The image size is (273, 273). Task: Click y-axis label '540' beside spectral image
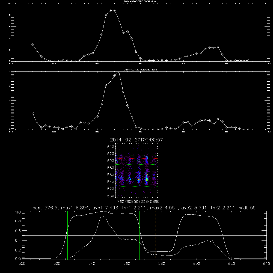[x=111, y=182]
